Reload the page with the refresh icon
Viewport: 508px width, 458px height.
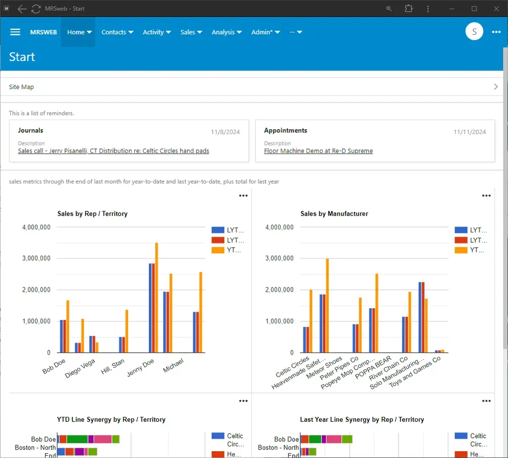(36, 9)
